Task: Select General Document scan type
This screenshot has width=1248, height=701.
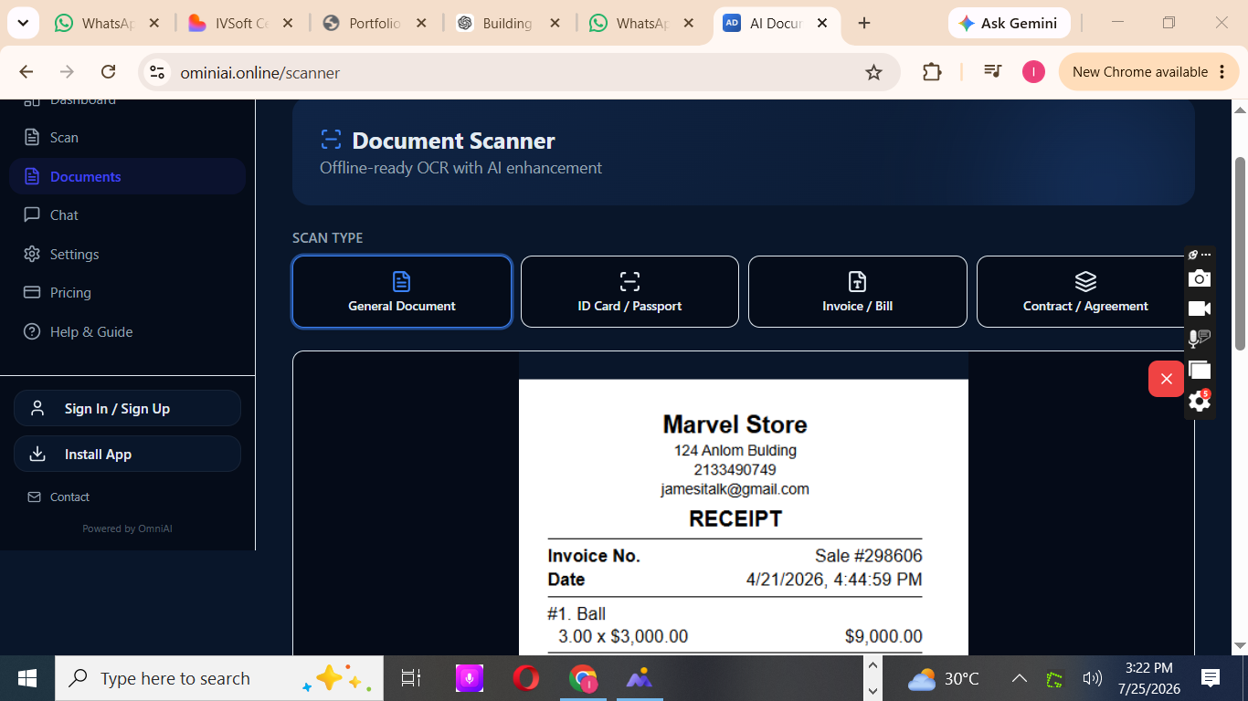Action: 402,291
